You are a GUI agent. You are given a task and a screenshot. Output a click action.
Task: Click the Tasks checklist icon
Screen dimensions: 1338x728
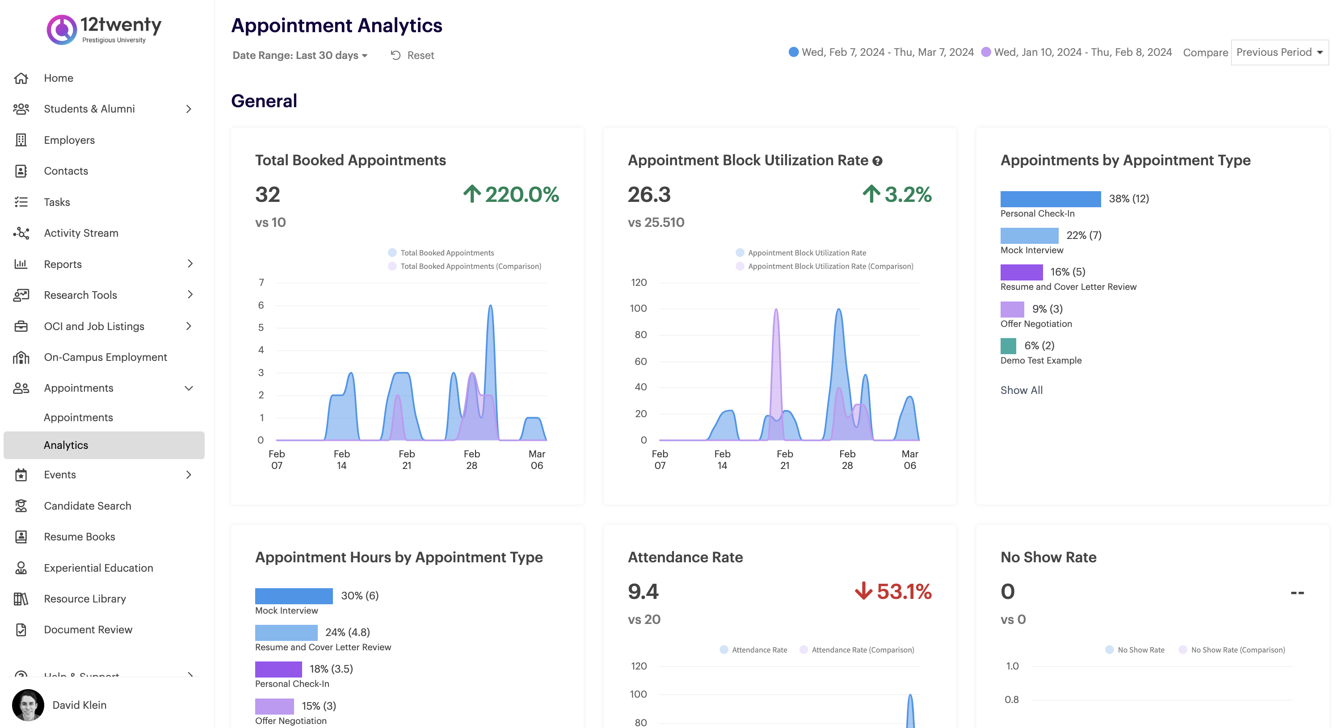[x=21, y=202]
